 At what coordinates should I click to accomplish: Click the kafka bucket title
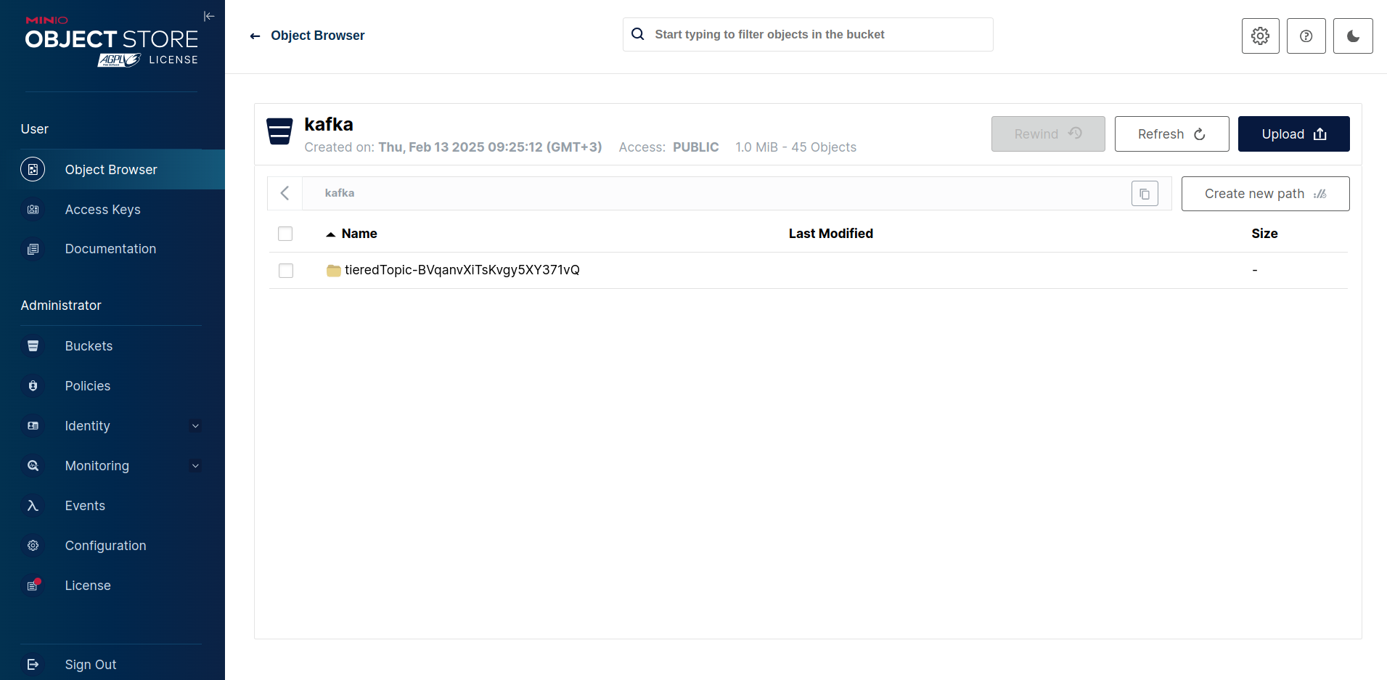coord(329,125)
